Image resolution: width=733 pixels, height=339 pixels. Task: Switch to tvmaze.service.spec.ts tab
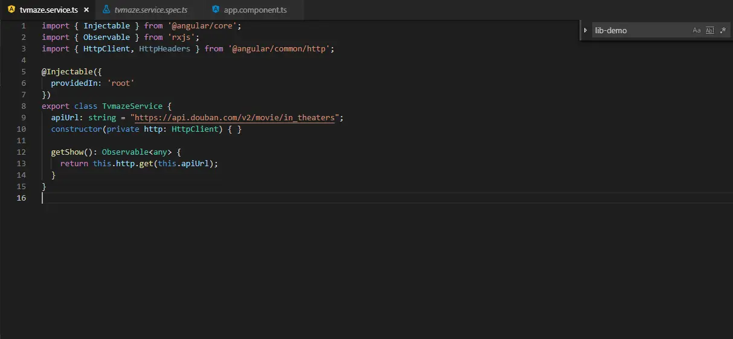150,10
